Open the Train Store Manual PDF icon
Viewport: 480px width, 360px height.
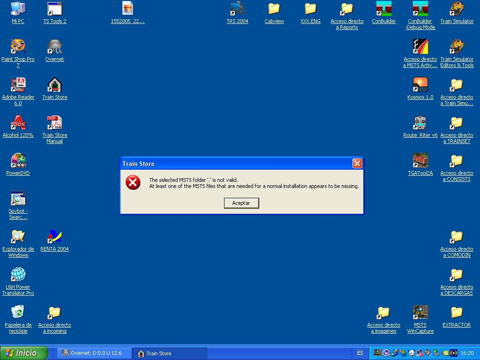pyautogui.click(x=55, y=124)
